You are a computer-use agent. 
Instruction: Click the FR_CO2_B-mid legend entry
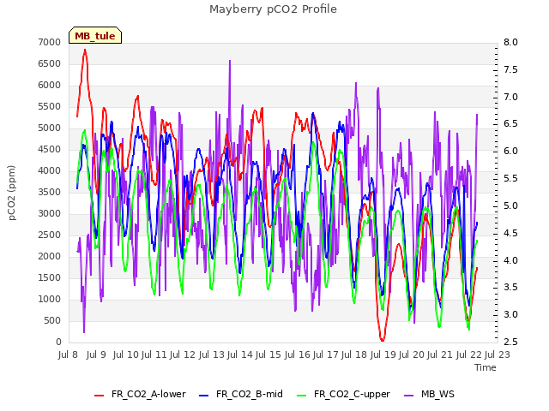[x=241, y=394]
